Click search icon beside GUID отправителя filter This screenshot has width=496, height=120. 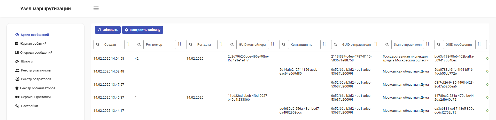coord(335,44)
